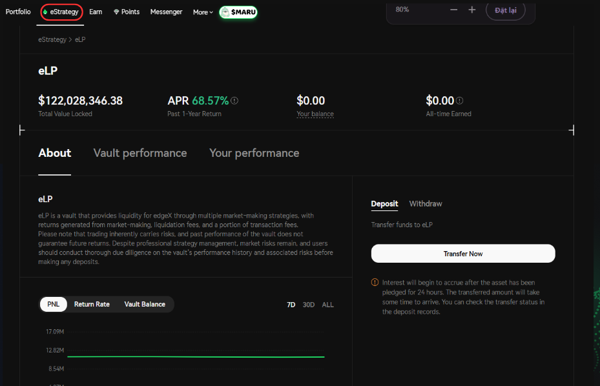The image size is (600, 386).
Task: Click the All-time Earned info icon
Action: point(460,101)
